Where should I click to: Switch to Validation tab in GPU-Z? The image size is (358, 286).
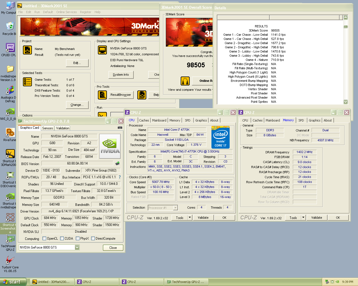tap(63, 128)
